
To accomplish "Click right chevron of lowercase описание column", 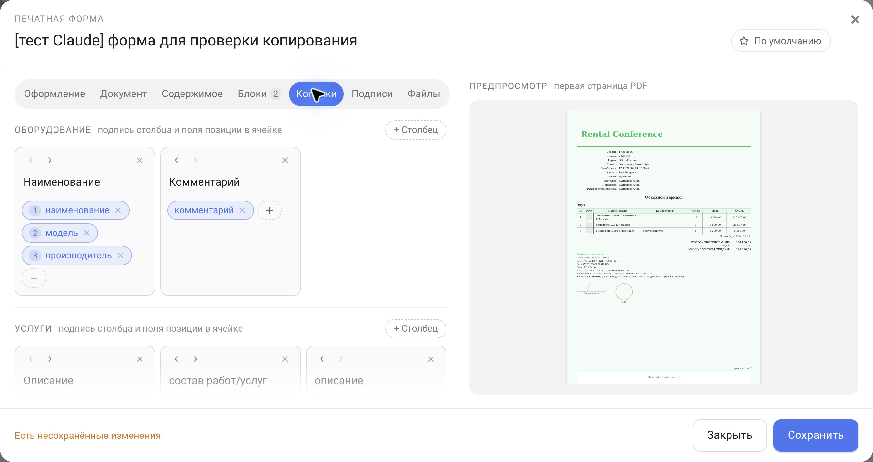I will (x=341, y=359).
